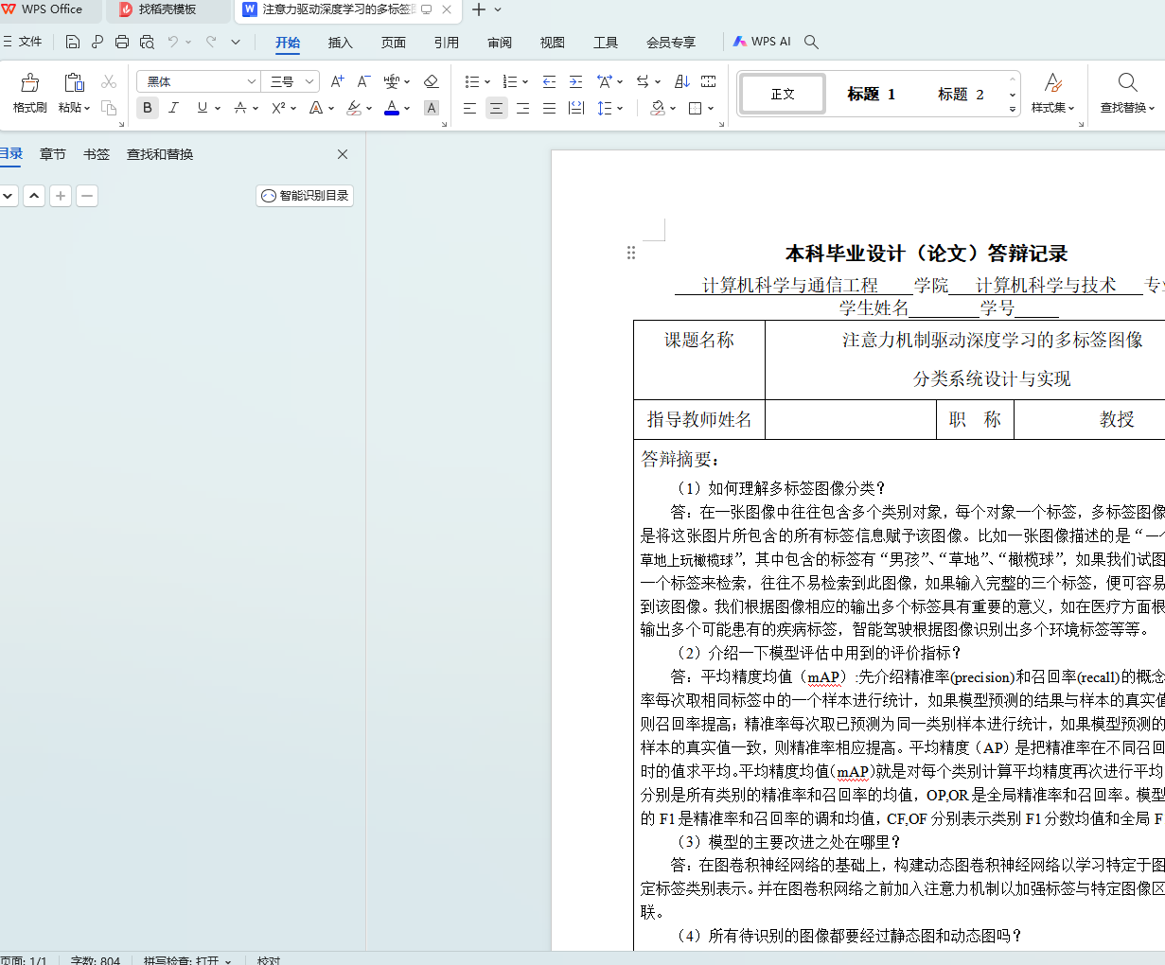Open the font size dropdown showing 三号
The image size is (1165, 965).
[309, 81]
